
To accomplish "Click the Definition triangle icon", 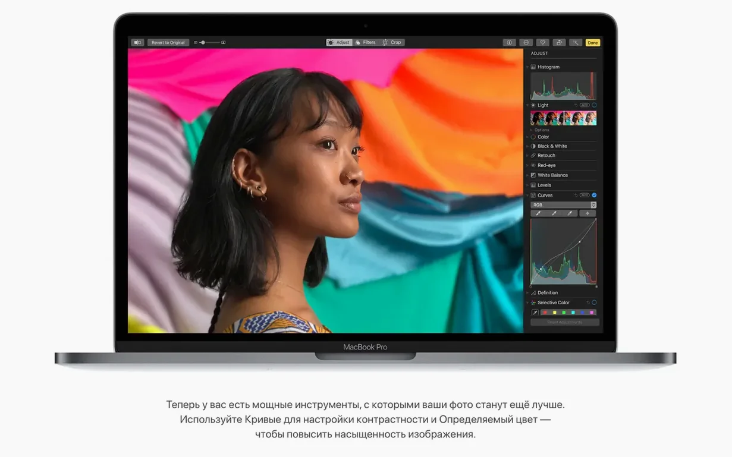I will point(533,292).
